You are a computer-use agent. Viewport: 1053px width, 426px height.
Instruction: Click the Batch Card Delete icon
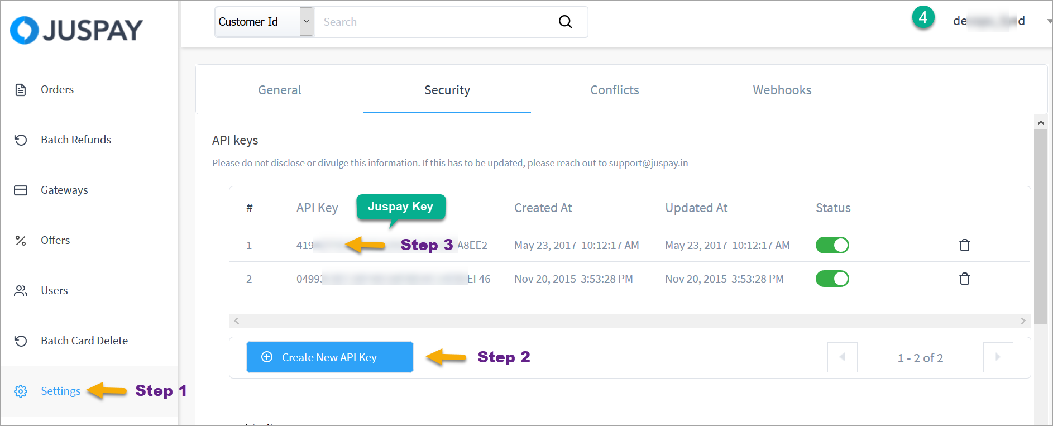[21, 341]
